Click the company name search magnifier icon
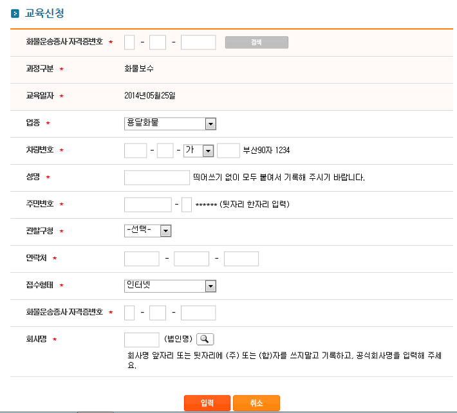The width and height of the screenshot is (457, 413). tap(205, 339)
